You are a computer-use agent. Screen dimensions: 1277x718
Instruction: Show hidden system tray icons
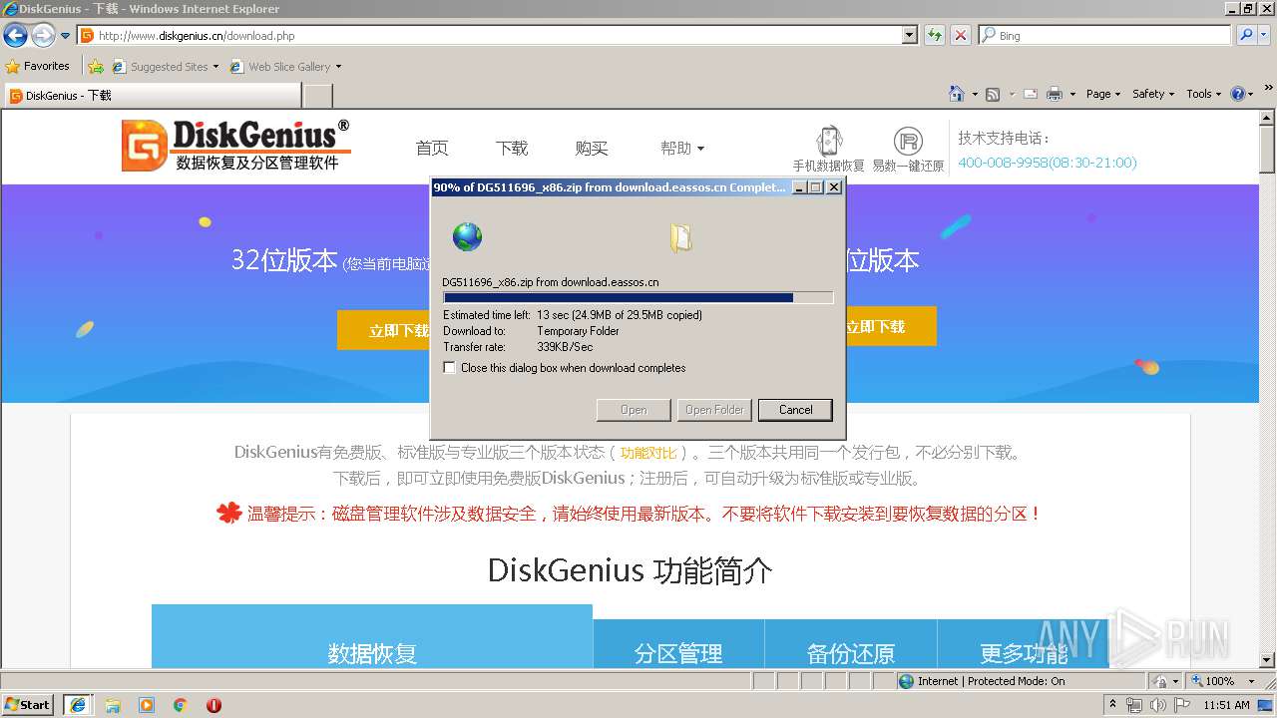1113,705
